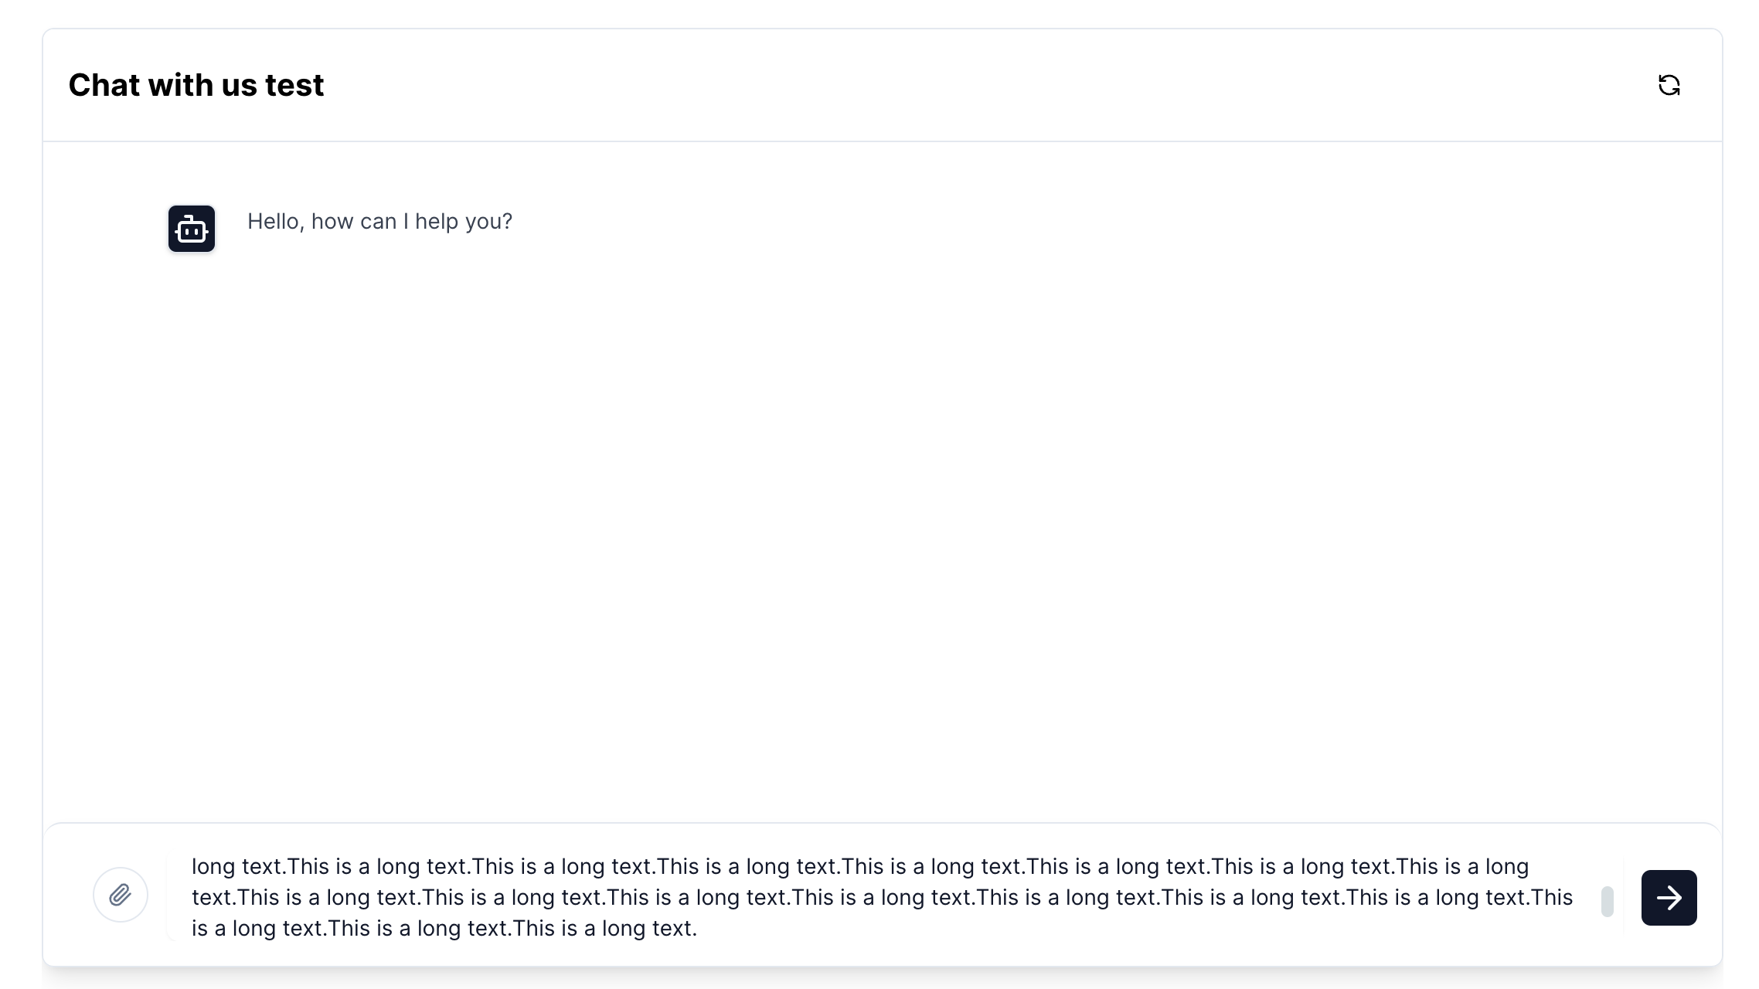Click the refresh conversation icon

(1669, 85)
